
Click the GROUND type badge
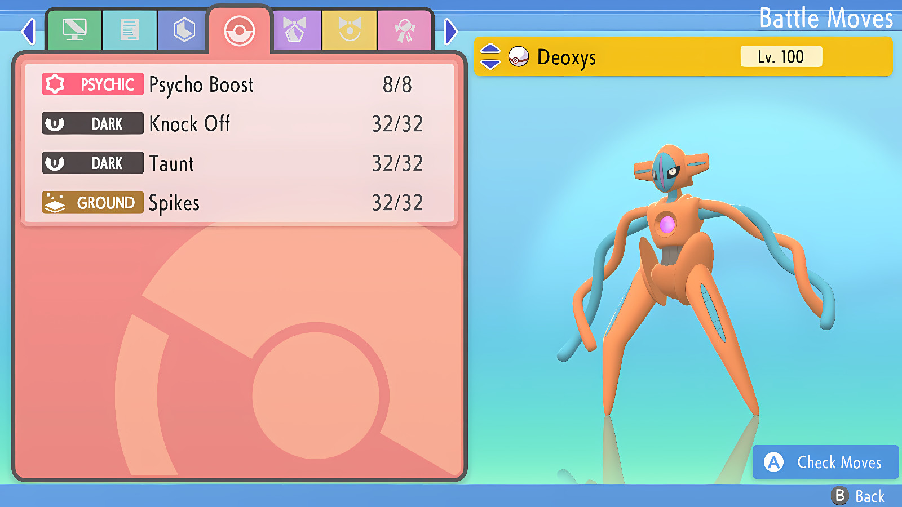(x=93, y=203)
